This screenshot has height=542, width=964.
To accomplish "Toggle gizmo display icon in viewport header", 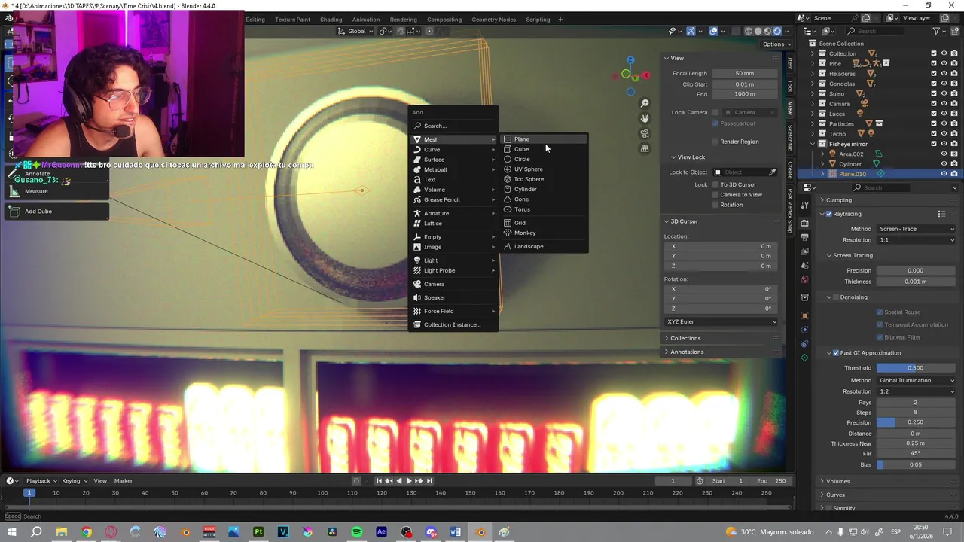I will click(x=691, y=31).
